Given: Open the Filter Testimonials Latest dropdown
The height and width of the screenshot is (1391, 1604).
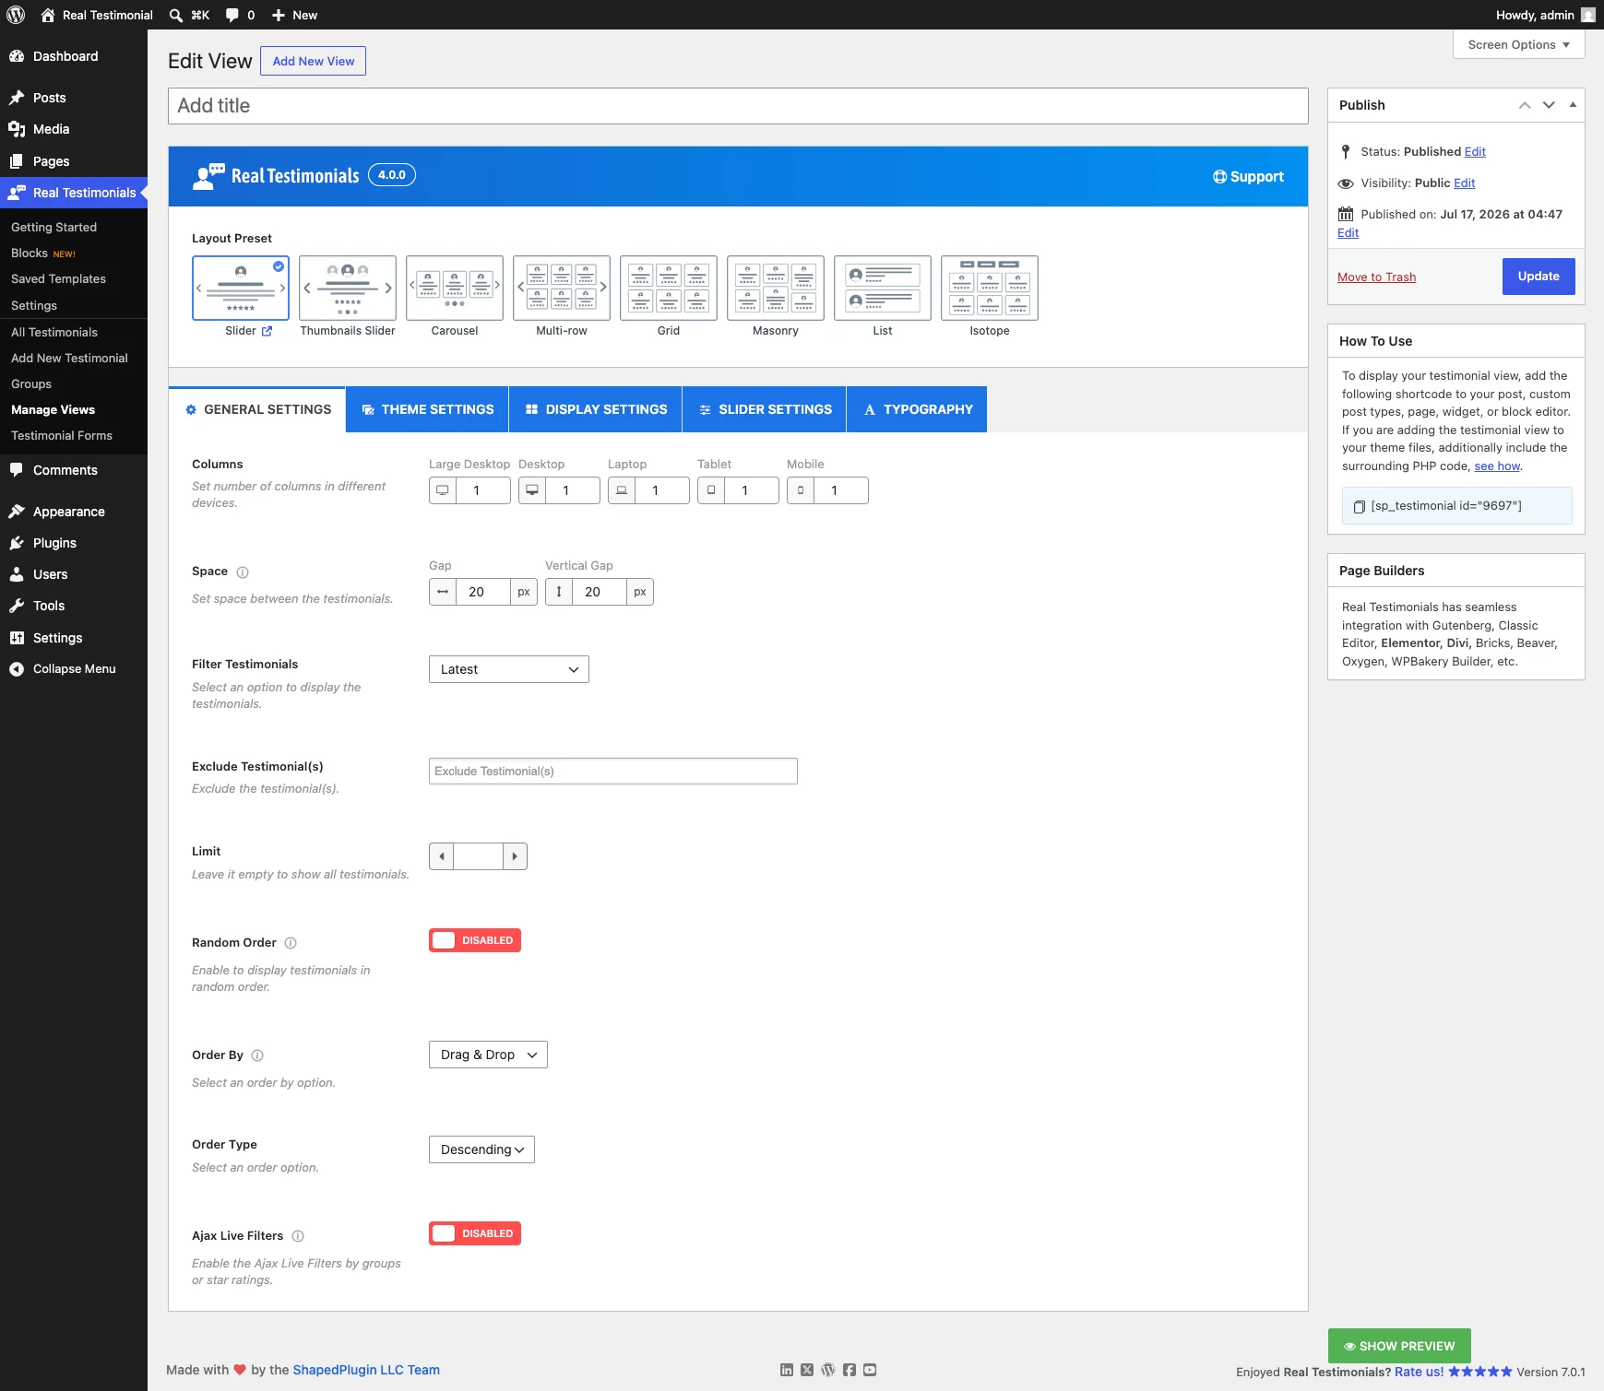Looking at the screenshot, I should point(509,669).
